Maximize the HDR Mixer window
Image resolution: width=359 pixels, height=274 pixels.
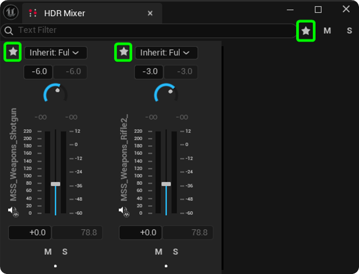[x=318, y=10]
